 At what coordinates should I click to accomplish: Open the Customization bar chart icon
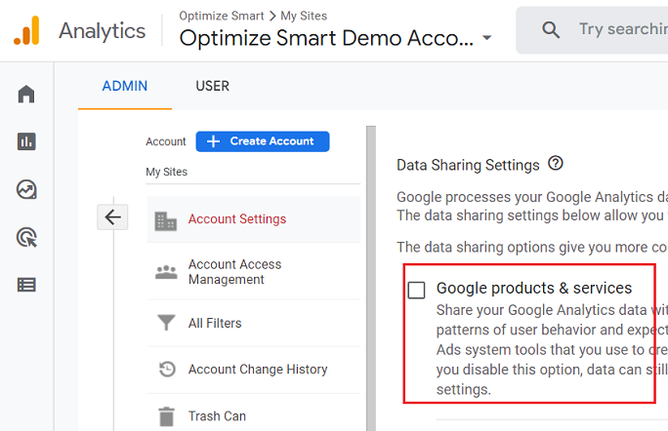click(x=26, y=141)
